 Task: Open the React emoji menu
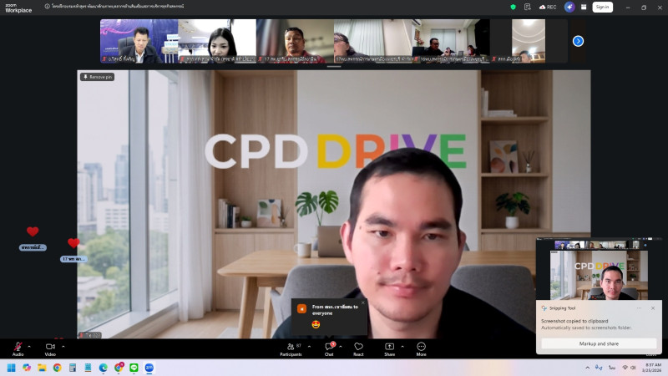358,347
